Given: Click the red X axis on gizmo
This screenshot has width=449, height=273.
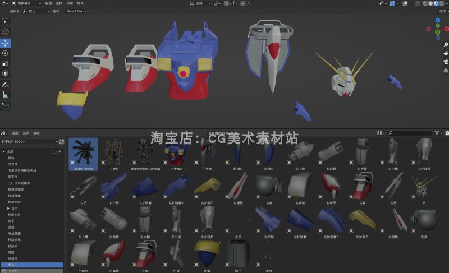Looking at the screenshot, I should 446,29.
